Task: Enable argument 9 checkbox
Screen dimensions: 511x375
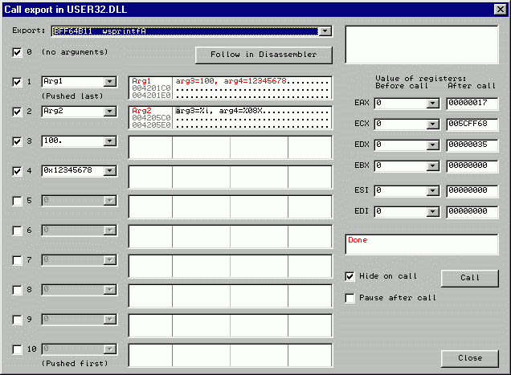Action: pos(17,320)
